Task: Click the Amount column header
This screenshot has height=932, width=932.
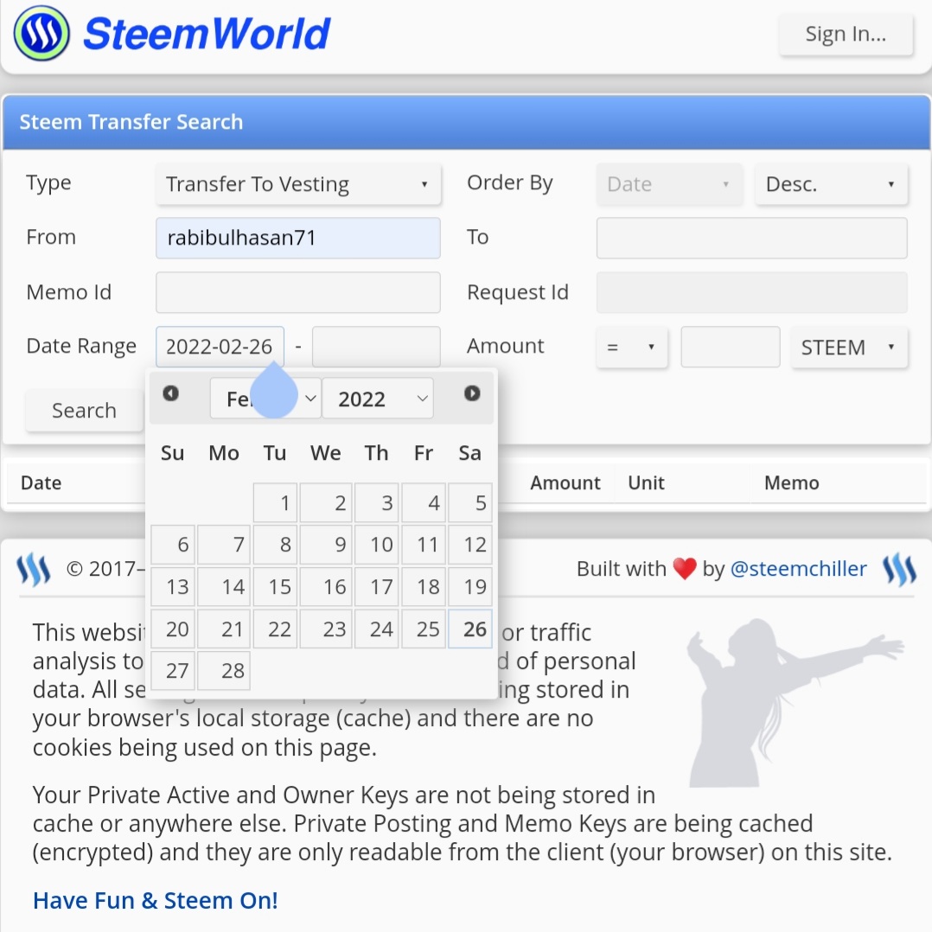Action: [x=565, y=482]
